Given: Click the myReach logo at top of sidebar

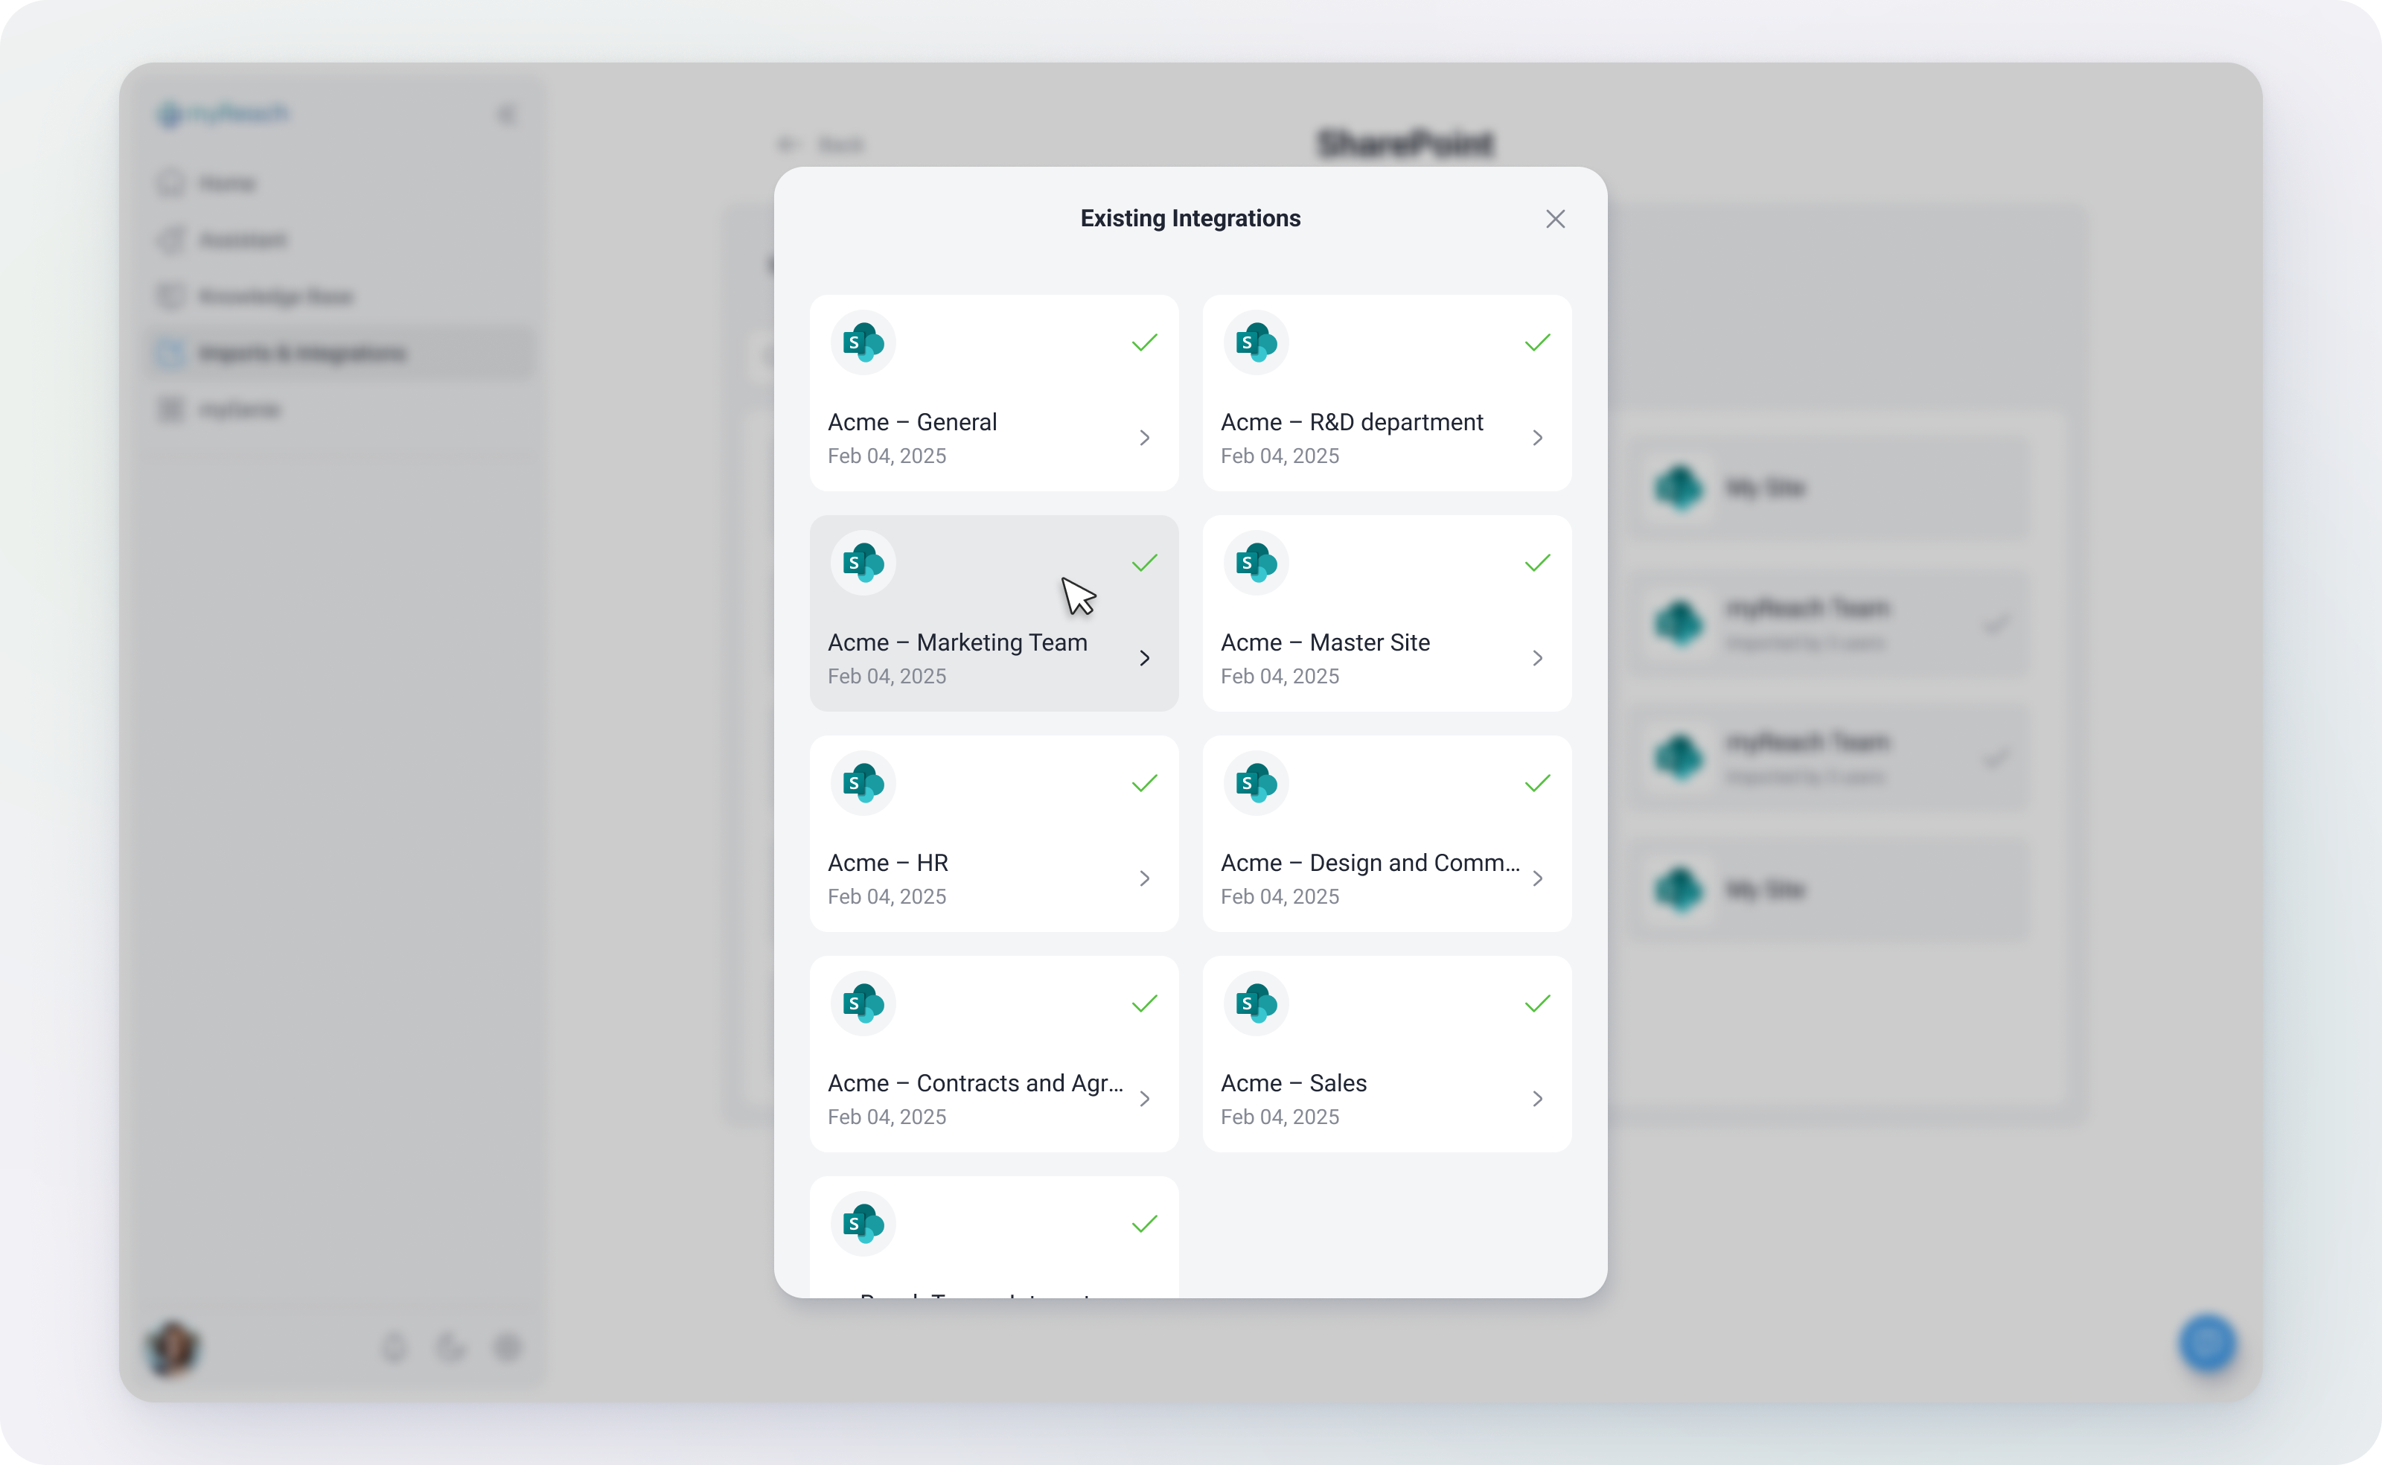Looking at the screenshot, I should [223, 113].
